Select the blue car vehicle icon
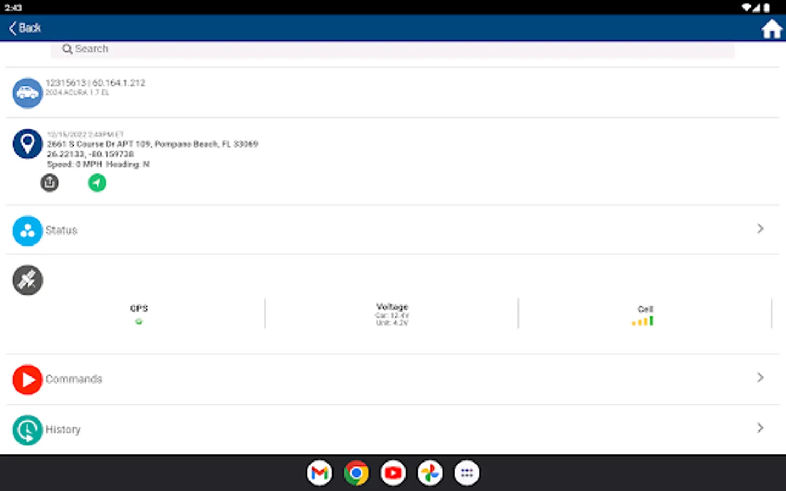786x491 pixels. pyautogui.click(x=27, y=93)
